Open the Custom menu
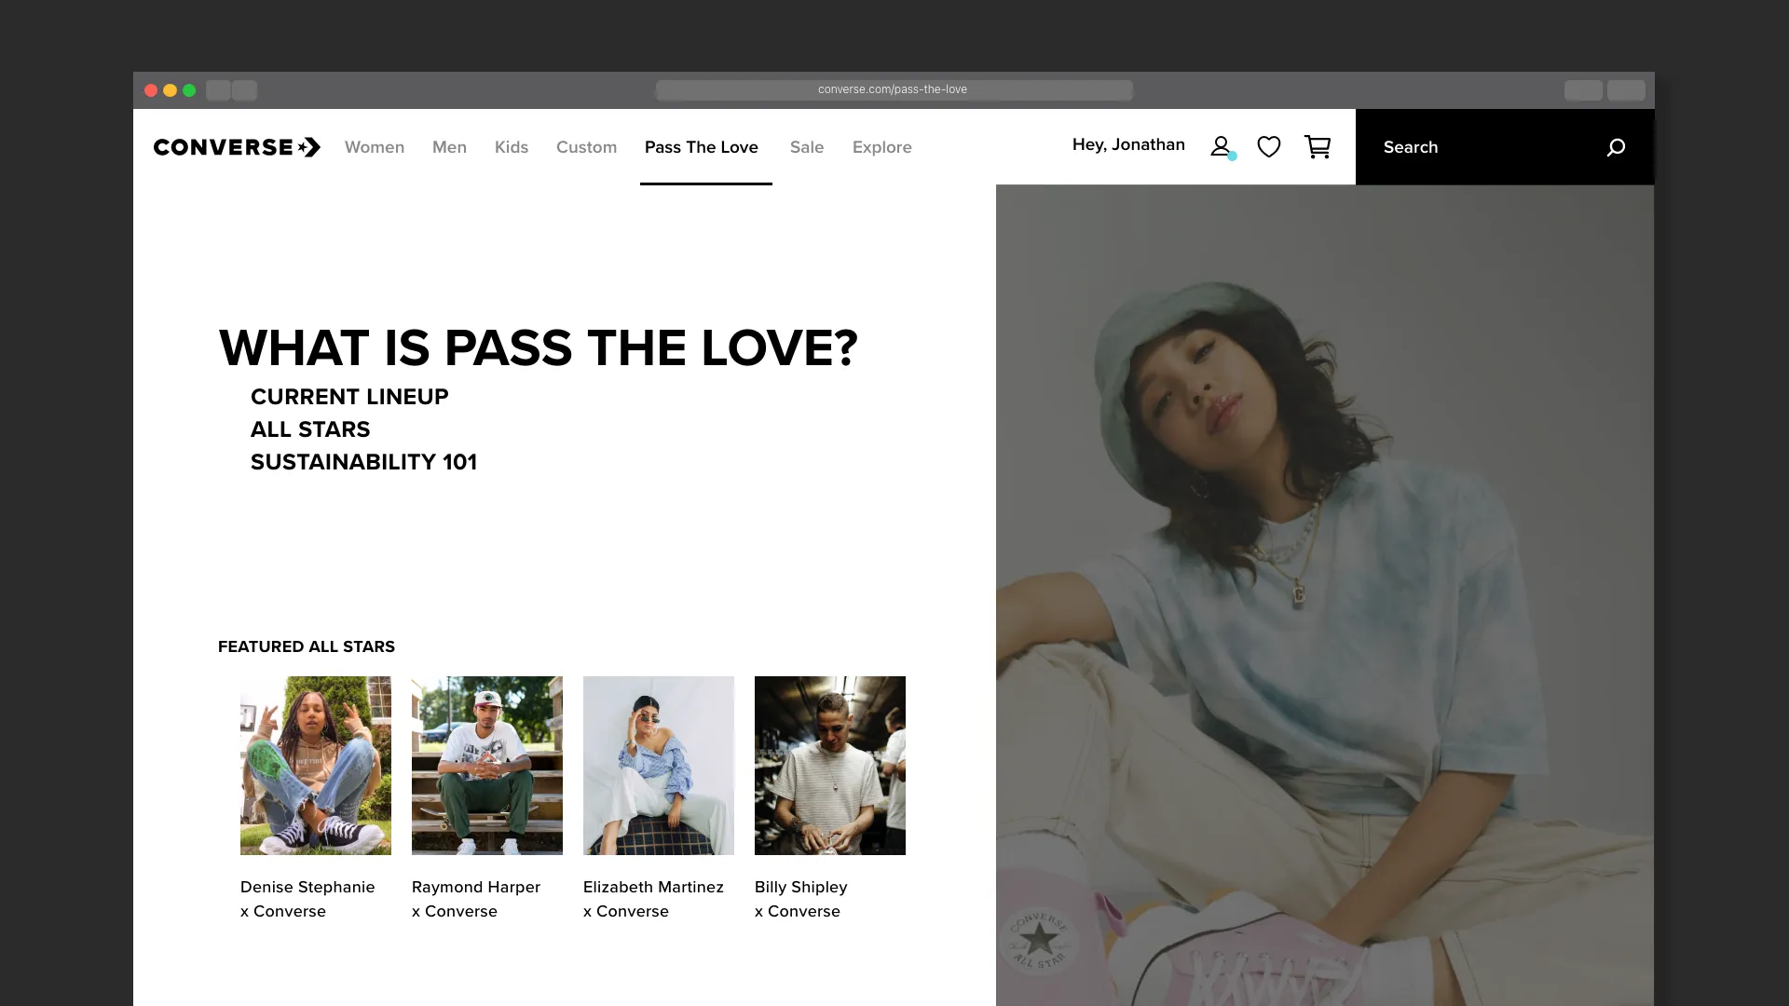The width and height of the screenshot is (1789, 1006). click(586, 147)
